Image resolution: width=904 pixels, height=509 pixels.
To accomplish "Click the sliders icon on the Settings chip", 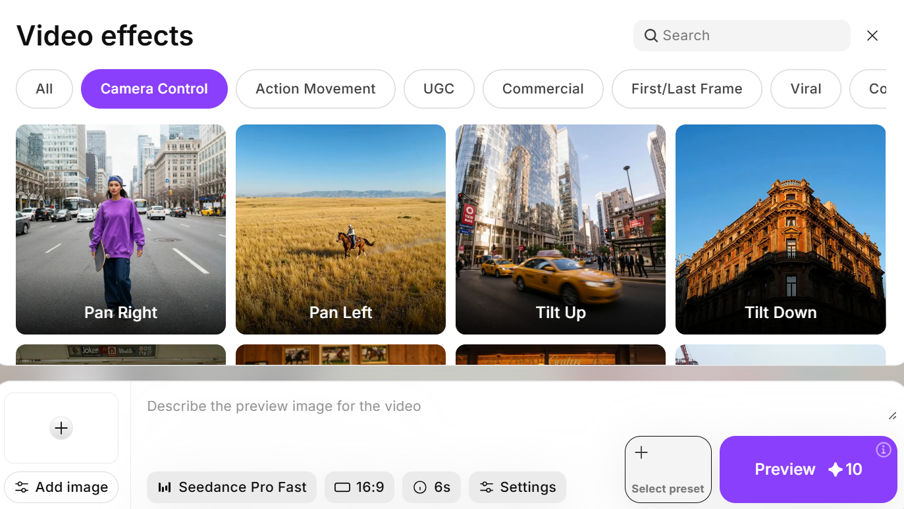I will 486,487.
